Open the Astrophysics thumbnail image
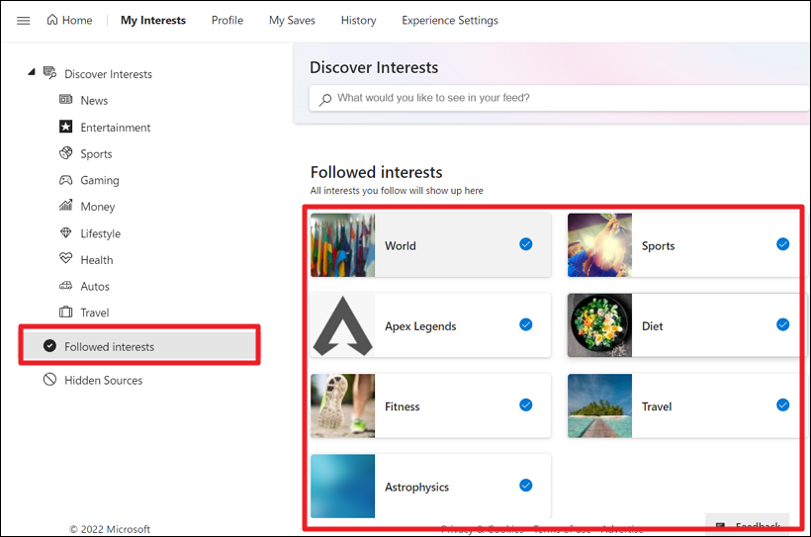The image size is (811, 537). (343, 486)
